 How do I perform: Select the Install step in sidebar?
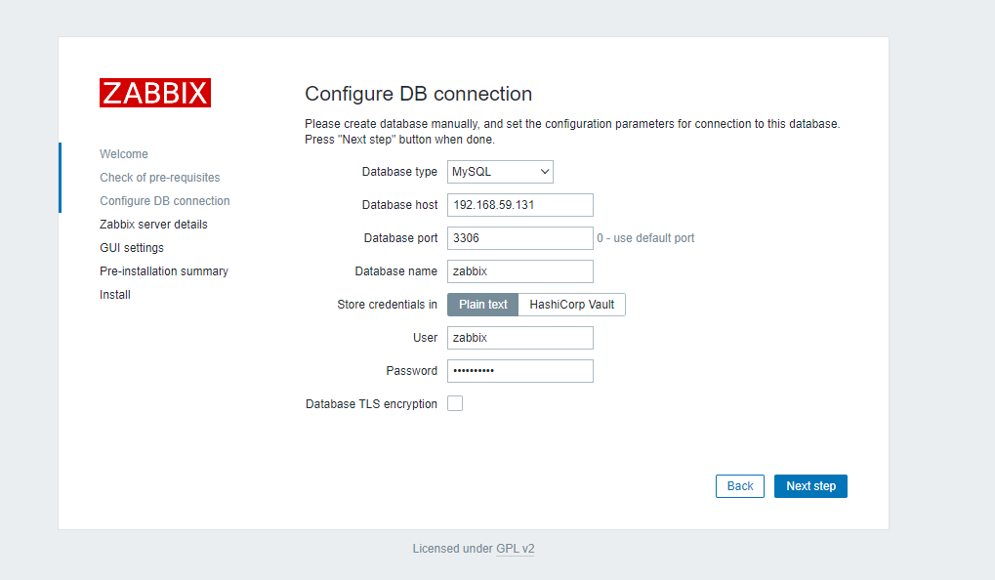[x=115, y=295]
